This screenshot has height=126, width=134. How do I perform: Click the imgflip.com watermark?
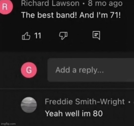[x=8, y=124]
